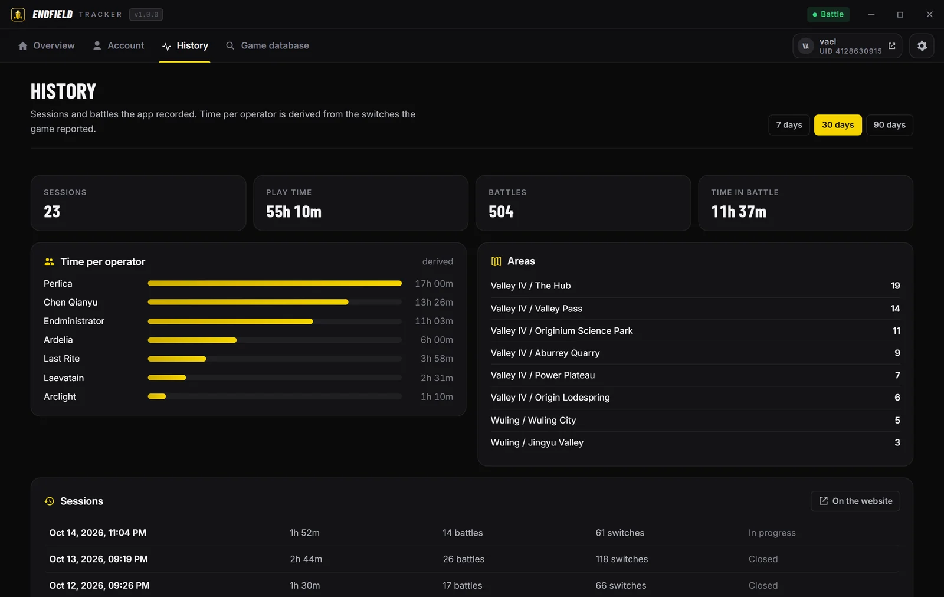Click Perlica's time bar
Screen dimensions: 944x597
point(274,284)
